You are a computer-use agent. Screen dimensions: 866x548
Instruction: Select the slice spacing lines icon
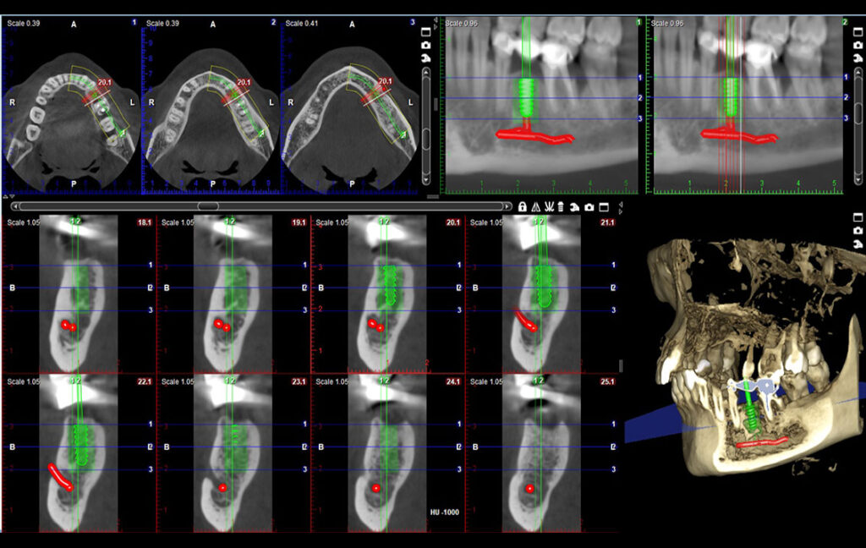click(549, 206)
